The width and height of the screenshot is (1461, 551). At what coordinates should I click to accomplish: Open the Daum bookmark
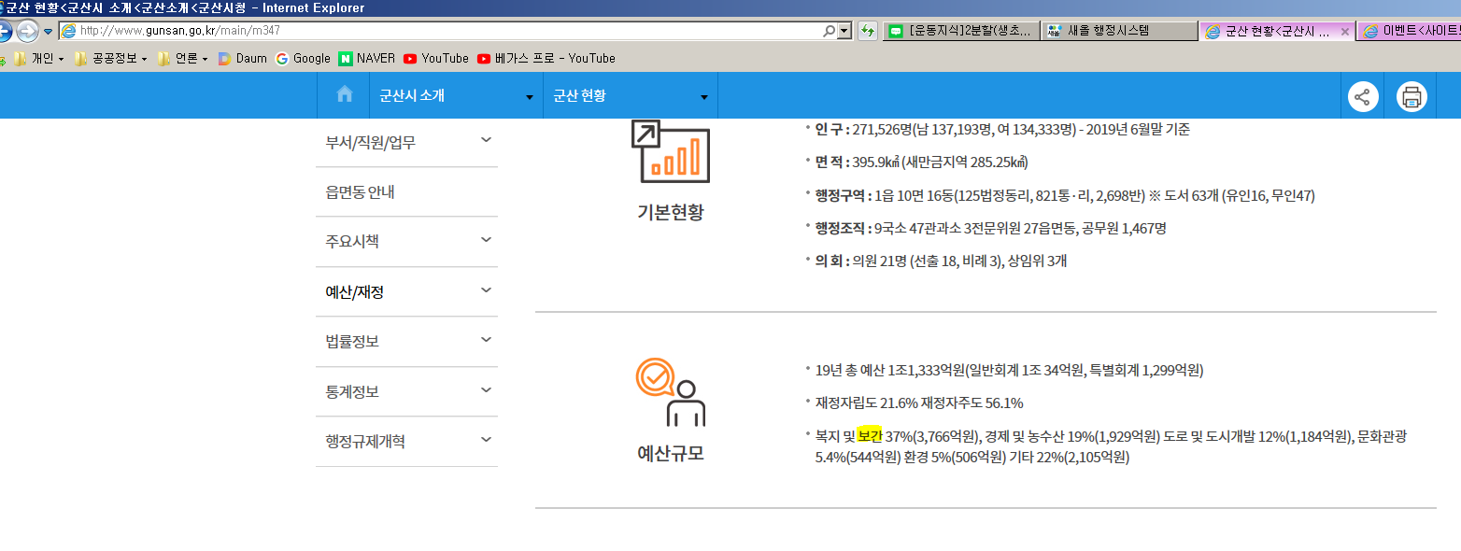tap(242, 58)
